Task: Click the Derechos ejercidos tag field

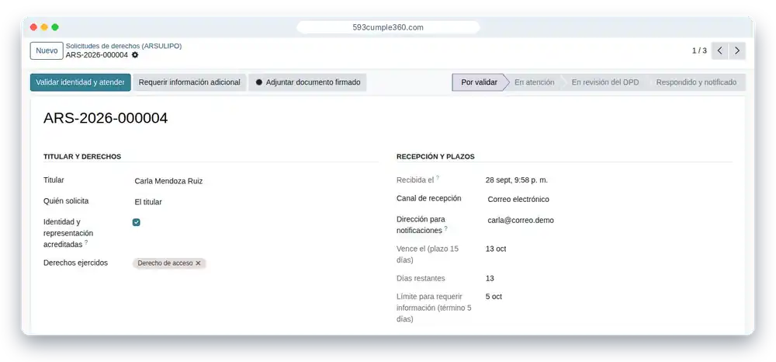Action: pyautogui.click(x=255, y=263)
